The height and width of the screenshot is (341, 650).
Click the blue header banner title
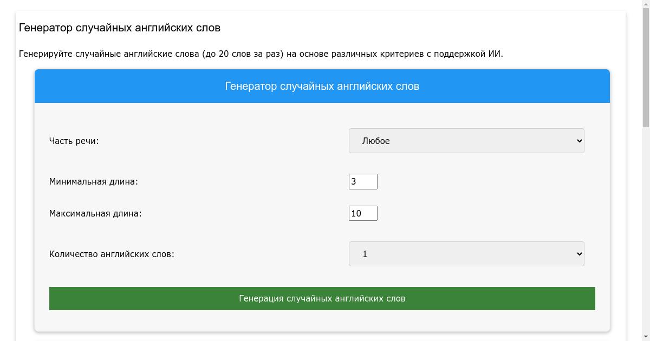tap(322, 86)
